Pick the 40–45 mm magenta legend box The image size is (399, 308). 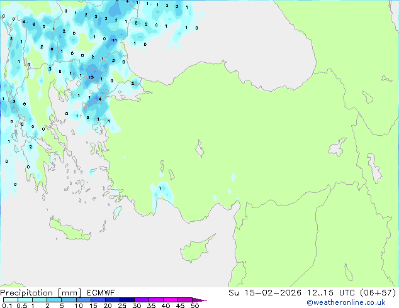(171, 300)
